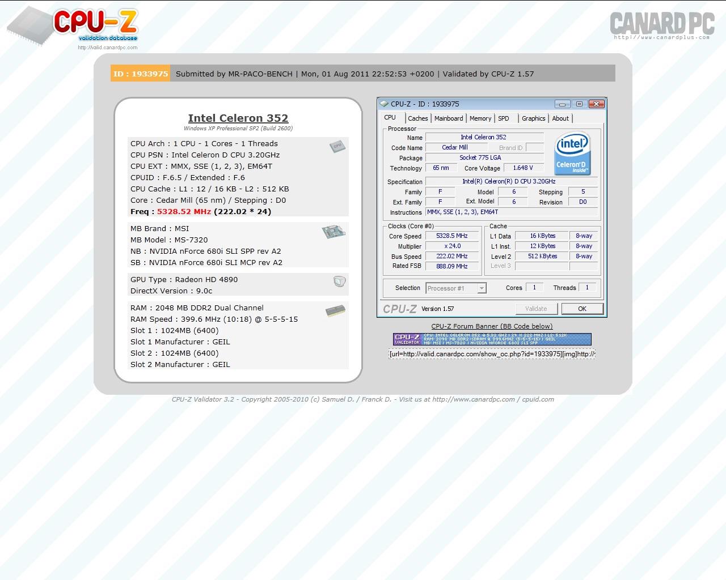Image resolution: width=726 pixels, height=580 pixels.
Task: Click the Specification field Celeron D 3.20GHz
Action: coord(511,181)
